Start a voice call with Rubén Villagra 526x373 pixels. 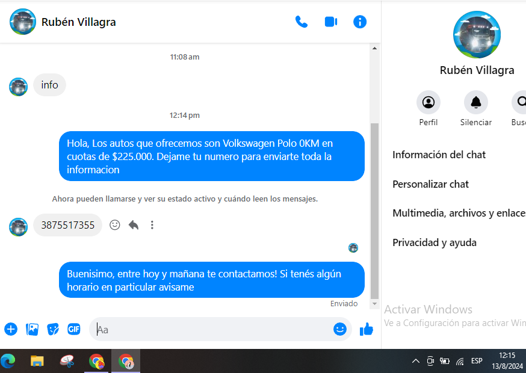click(x=302, y=22)
